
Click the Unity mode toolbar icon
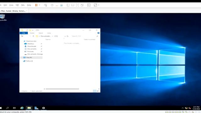click(82, 5)
